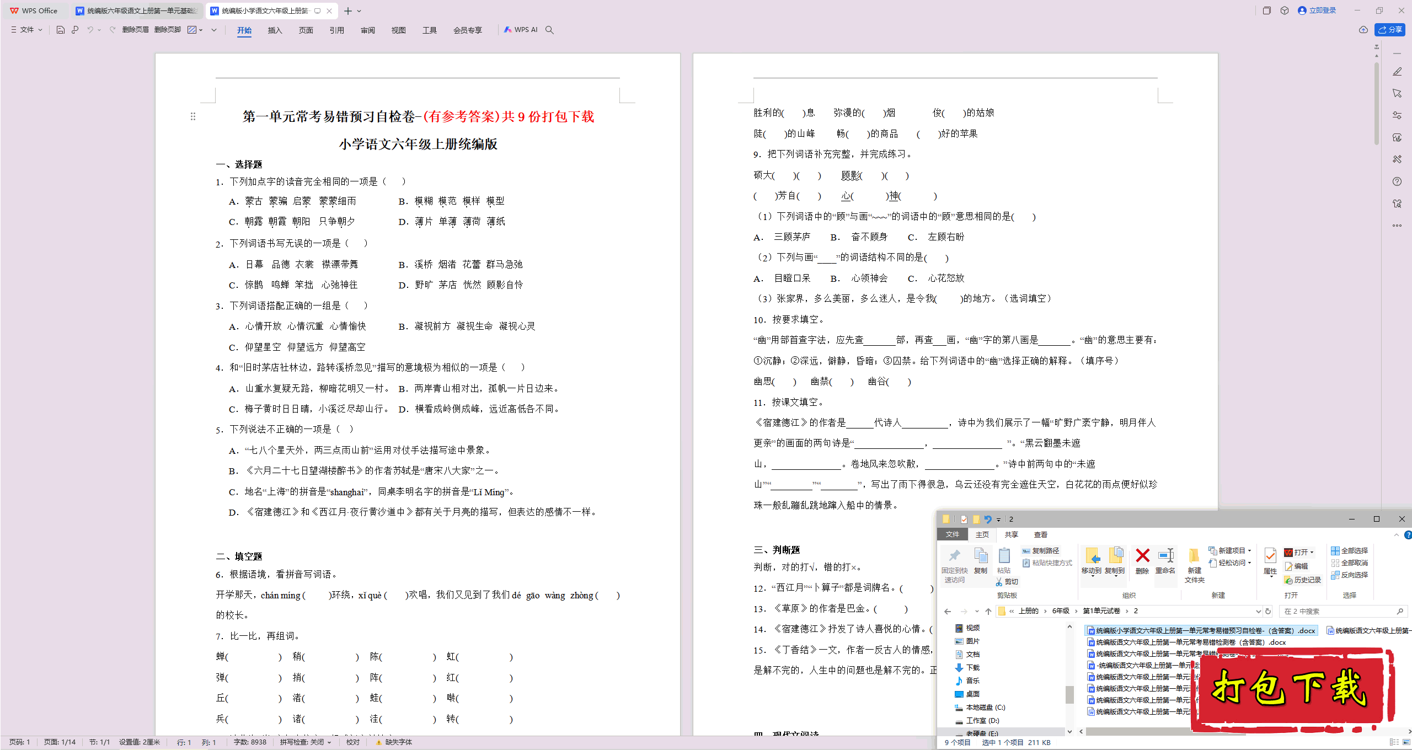The image size is (1412, 750).
Task: Click the cloud sync icon near Share
Action: tap(1363, 30)
